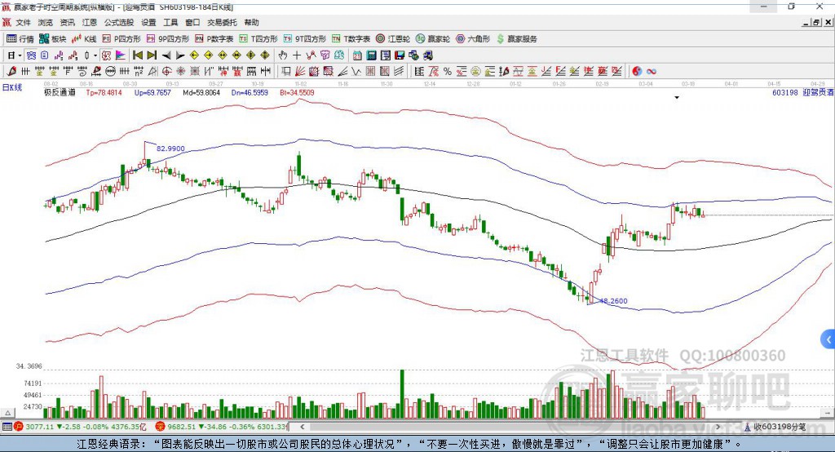Viewport: 835px width, 452px height.
Task: Open the 江恩 menu
Action: click(90, 22)
